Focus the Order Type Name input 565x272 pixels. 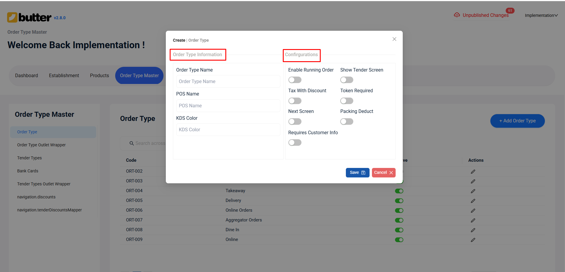[228, 81]
